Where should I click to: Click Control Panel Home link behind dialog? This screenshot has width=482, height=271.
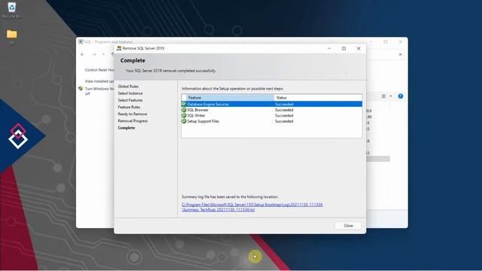(99, 70)
